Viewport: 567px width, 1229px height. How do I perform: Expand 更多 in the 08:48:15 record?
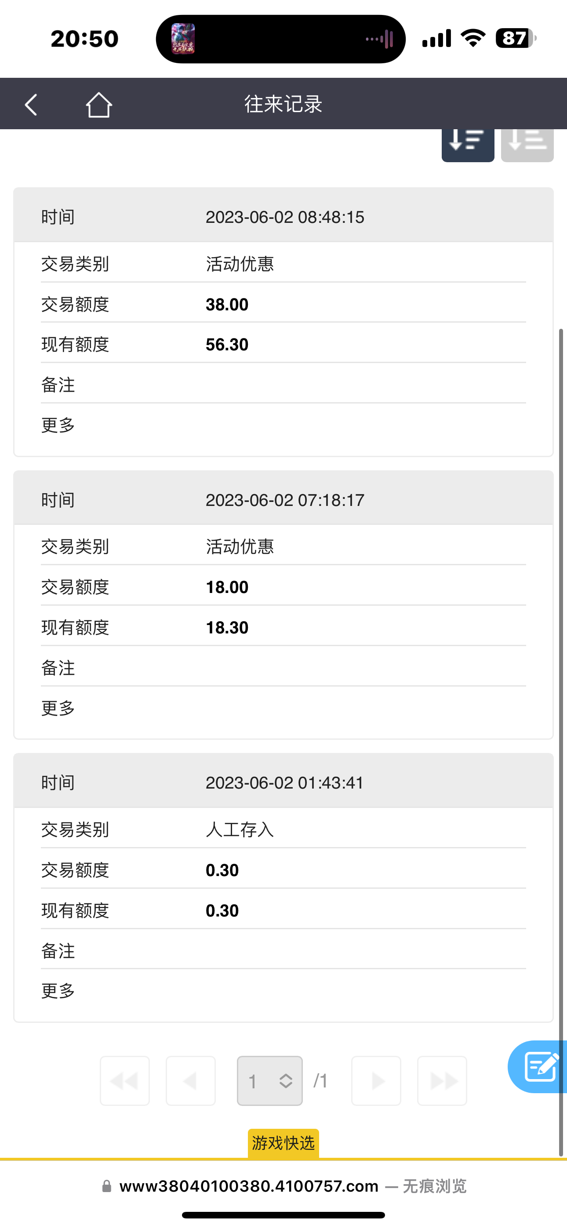tap(58, 425)
